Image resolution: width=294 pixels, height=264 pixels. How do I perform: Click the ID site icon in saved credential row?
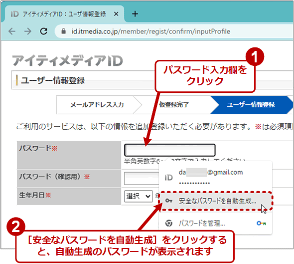point(168,178)
